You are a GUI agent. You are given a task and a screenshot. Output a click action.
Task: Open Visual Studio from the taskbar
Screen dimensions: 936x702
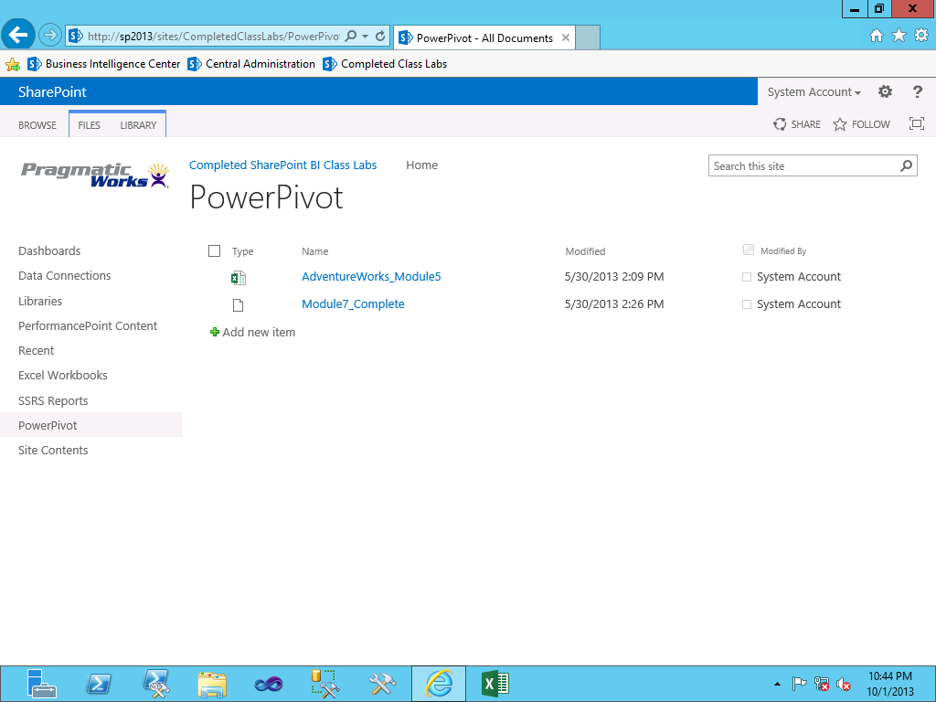(x=268, y=684)
